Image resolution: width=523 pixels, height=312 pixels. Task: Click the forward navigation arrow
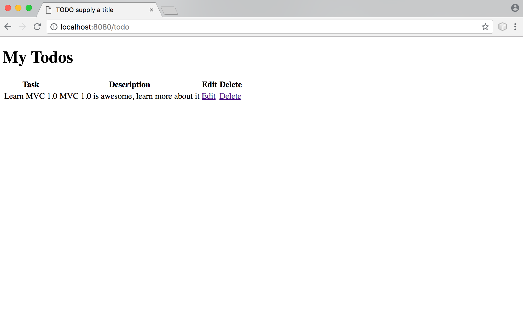tap(22, 27)
